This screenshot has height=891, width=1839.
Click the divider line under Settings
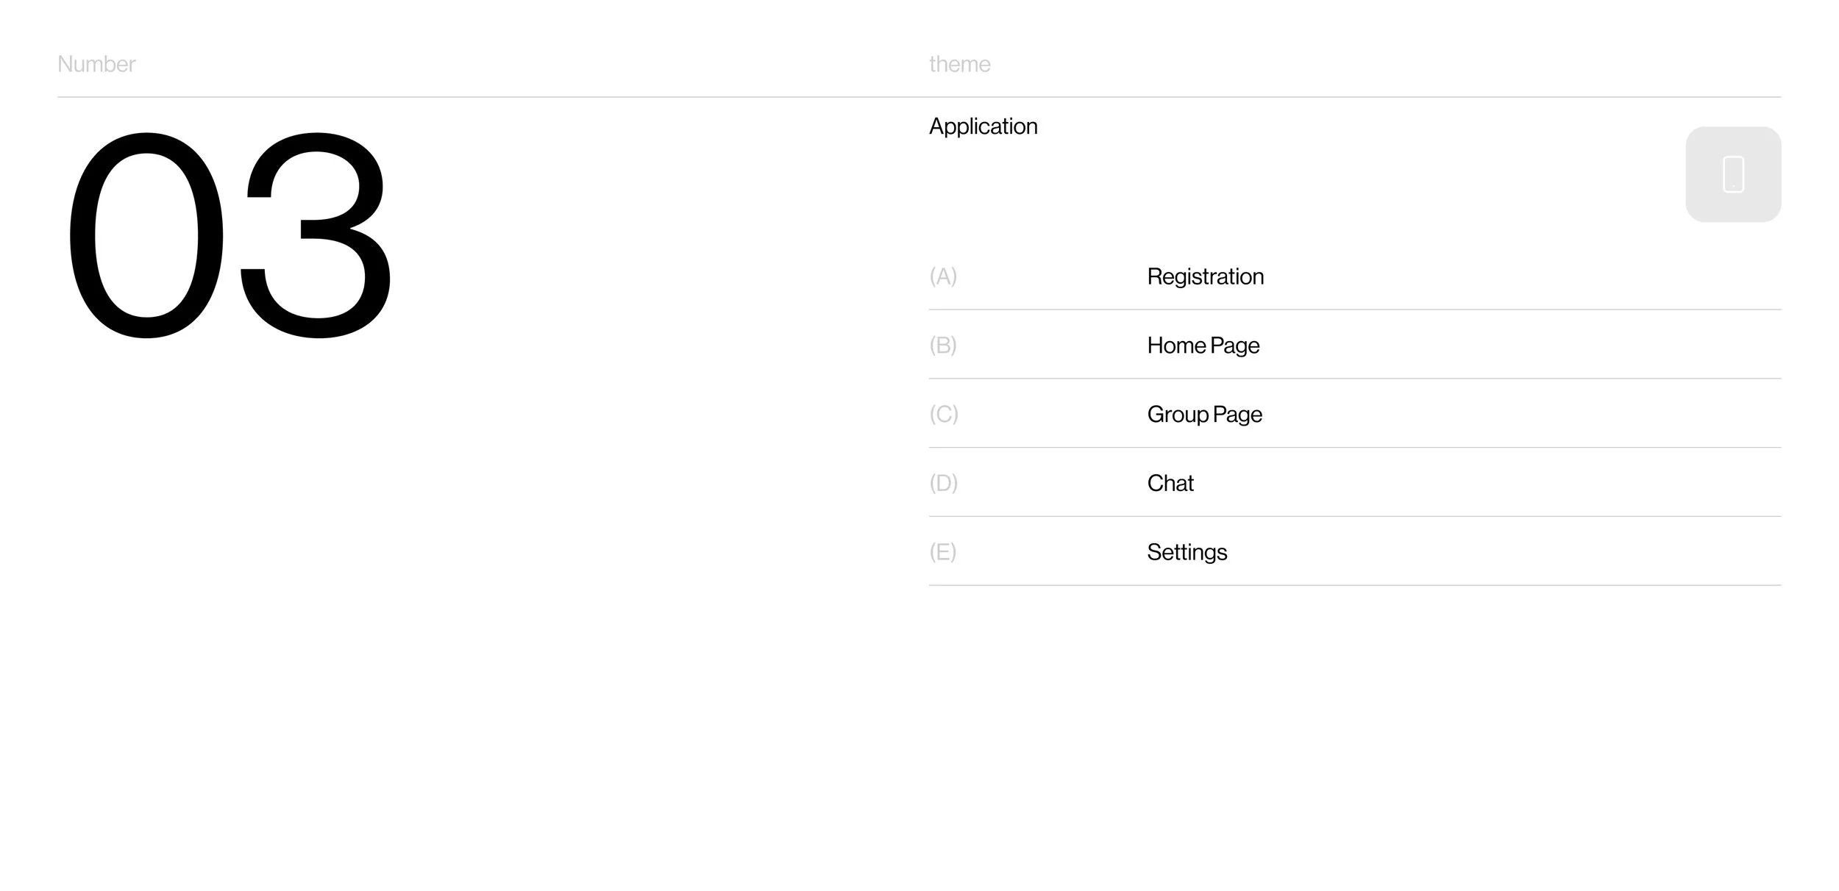coord(1354,585)
